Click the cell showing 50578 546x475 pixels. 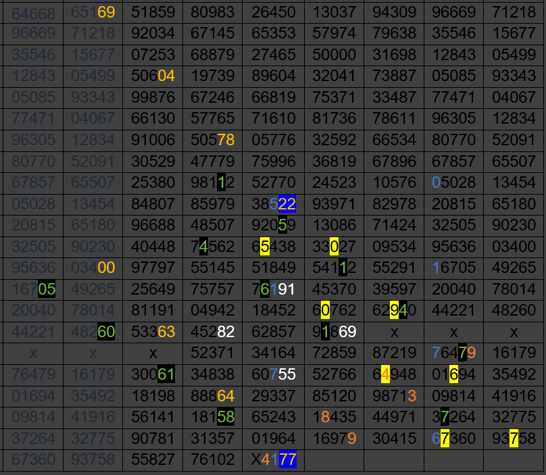click(x=212, y=140)
